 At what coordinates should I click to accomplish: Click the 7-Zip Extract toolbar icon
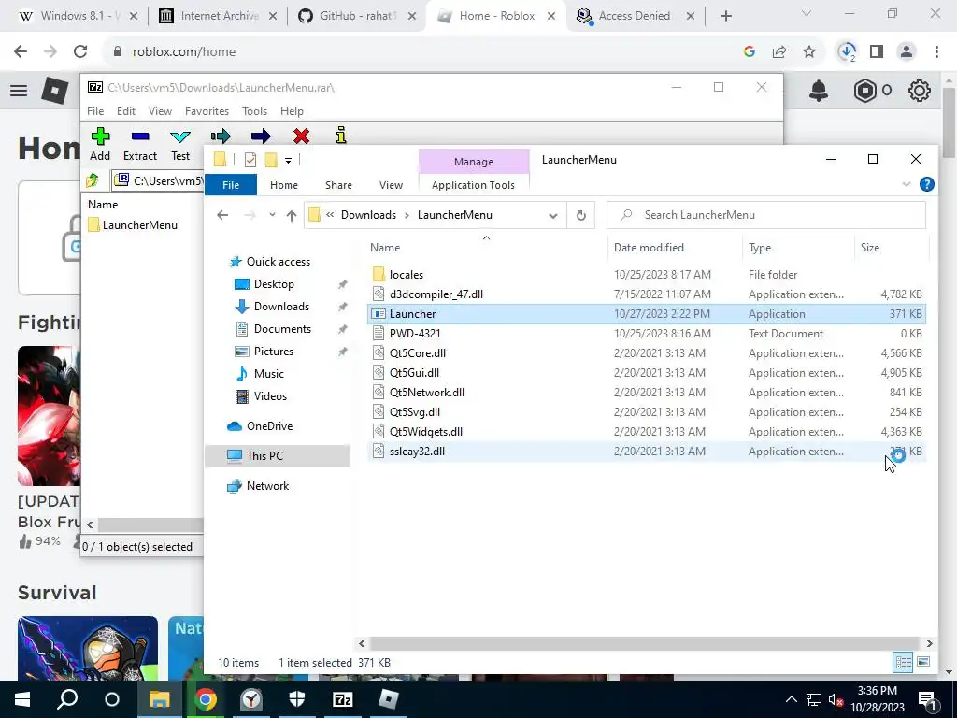(x=140, y=136)
